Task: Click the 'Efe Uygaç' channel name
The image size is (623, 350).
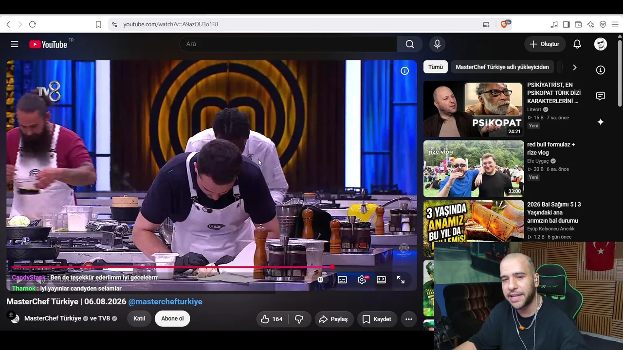Action: [x=538, y=161]
